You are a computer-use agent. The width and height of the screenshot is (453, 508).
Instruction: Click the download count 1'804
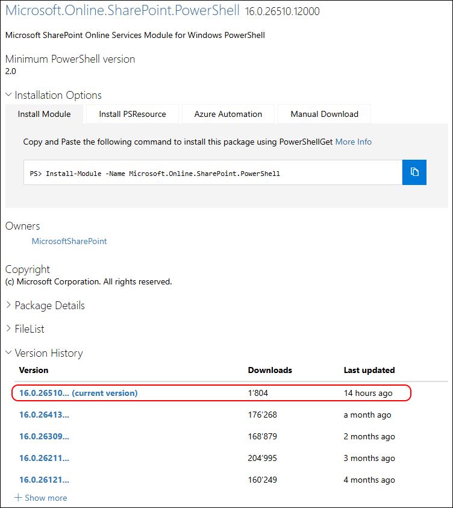pos(258,393)
